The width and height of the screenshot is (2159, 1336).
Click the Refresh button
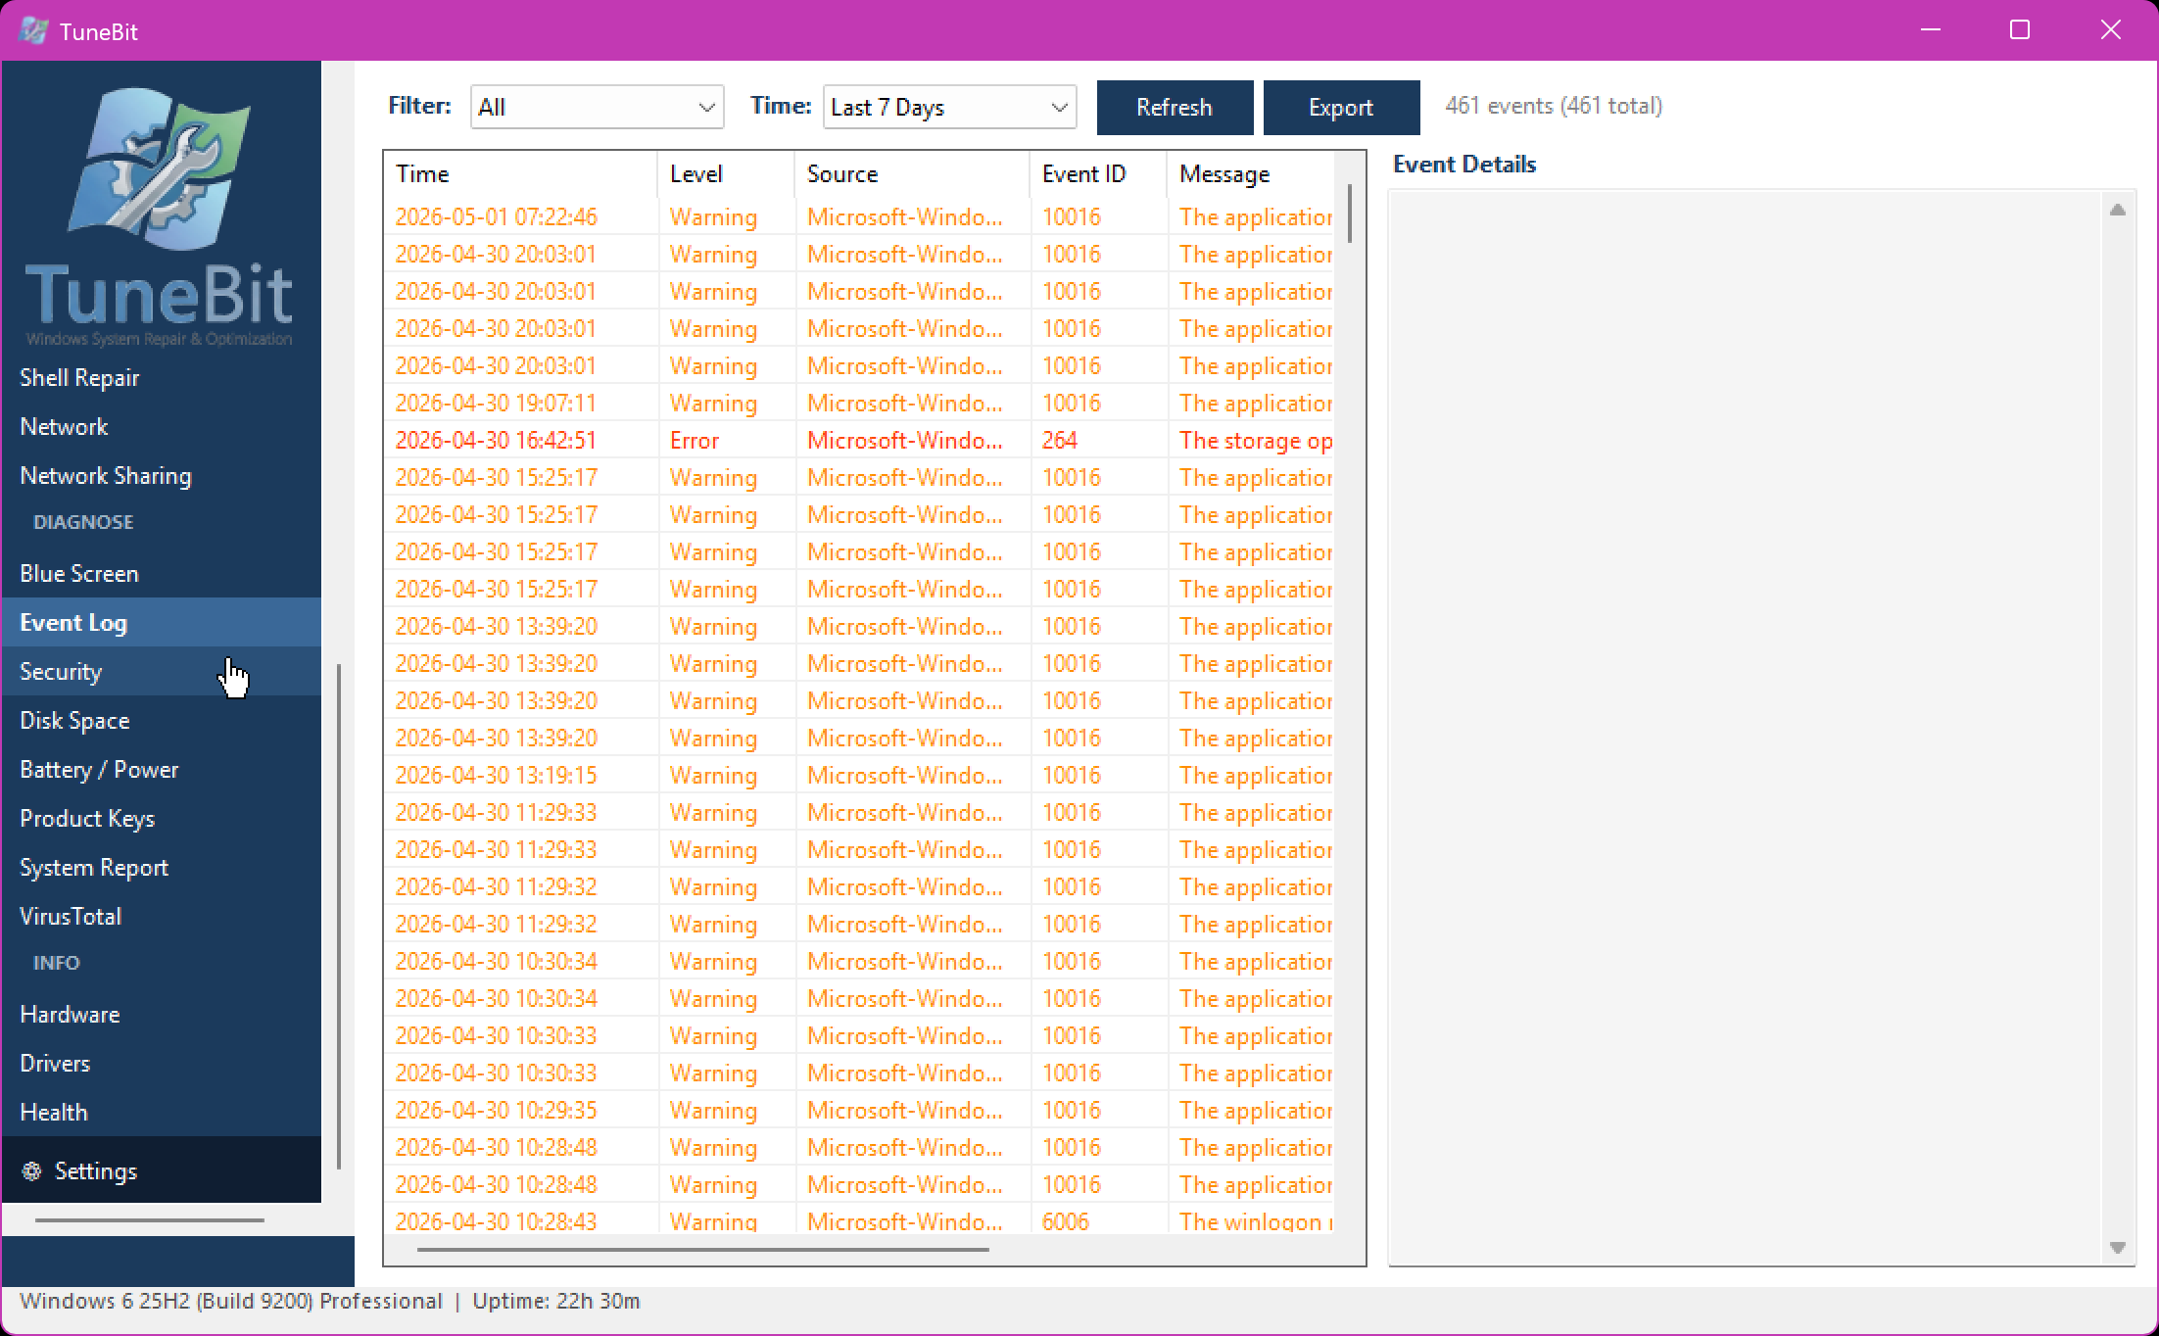point(1175,107)
